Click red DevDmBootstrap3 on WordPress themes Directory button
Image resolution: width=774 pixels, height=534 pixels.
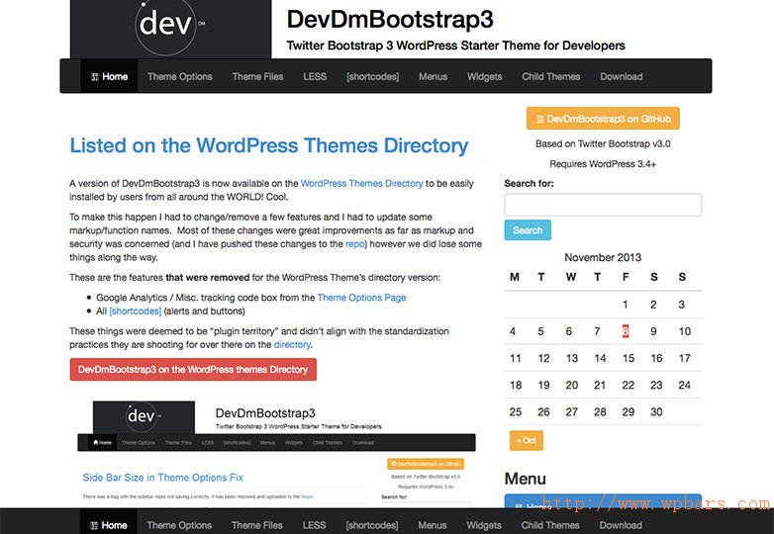point(193,369)
